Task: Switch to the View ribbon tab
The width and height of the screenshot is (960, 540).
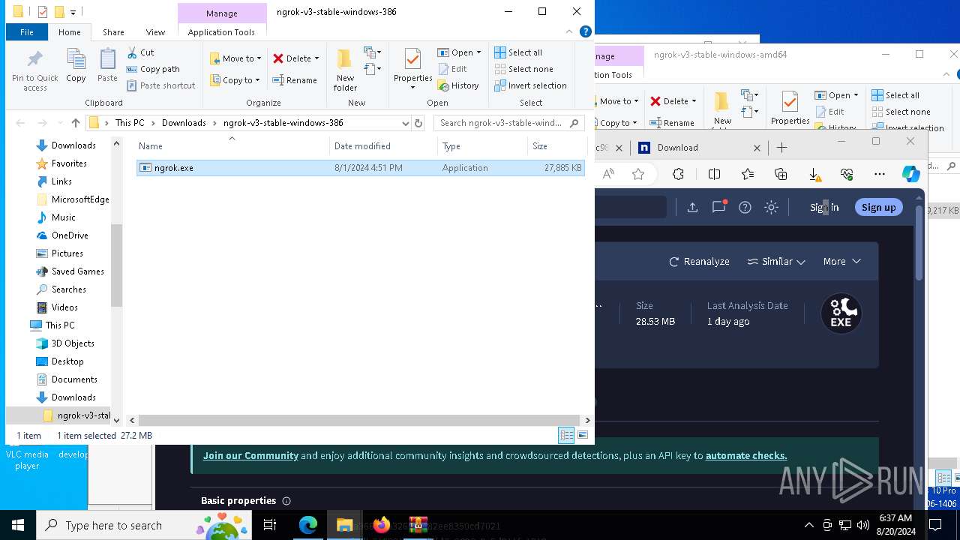Action: (155, 32)
